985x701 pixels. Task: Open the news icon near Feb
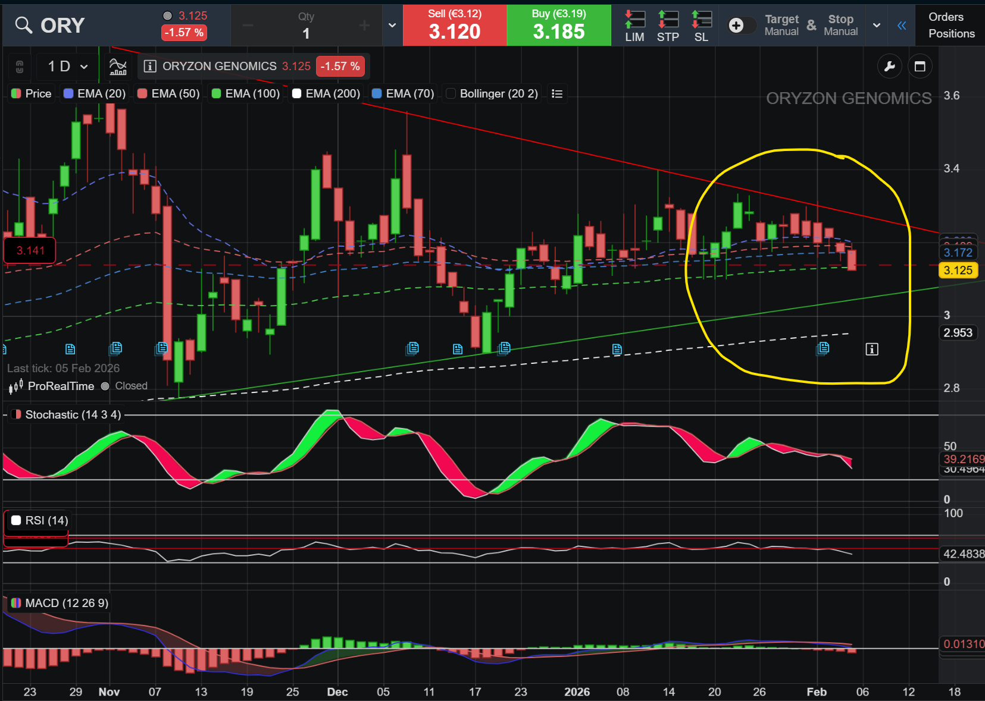click(823, 348)
